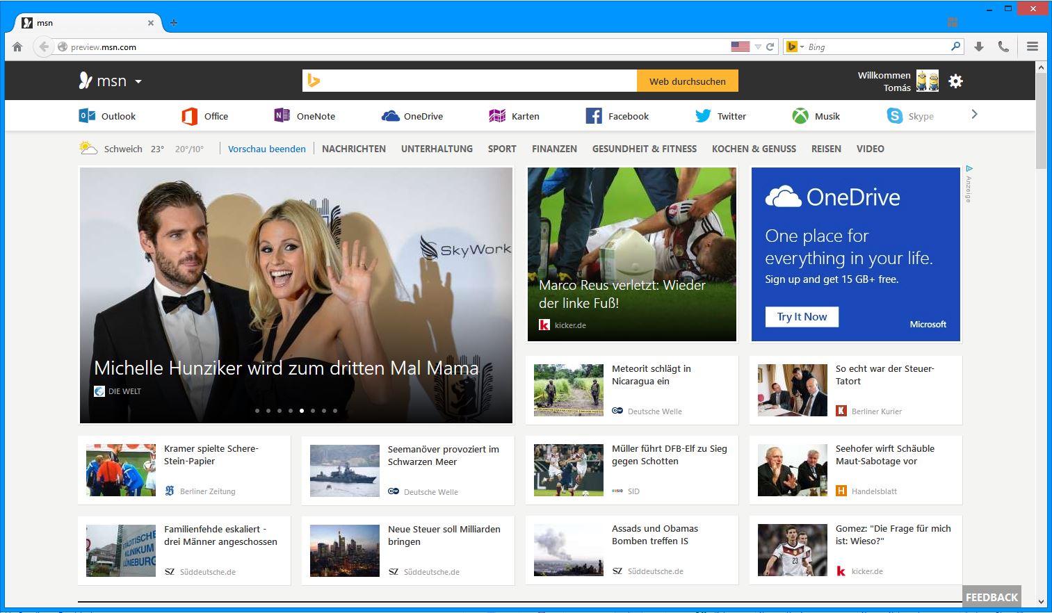
Task: Click the US flag icon in address bar
Action: pos(741,47)
